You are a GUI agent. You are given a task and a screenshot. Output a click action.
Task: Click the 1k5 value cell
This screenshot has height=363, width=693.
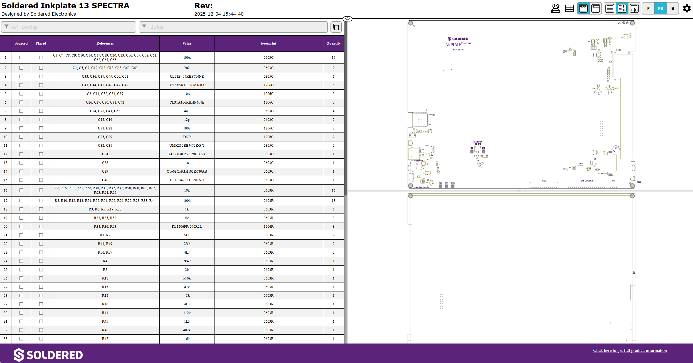coord(187,322)
